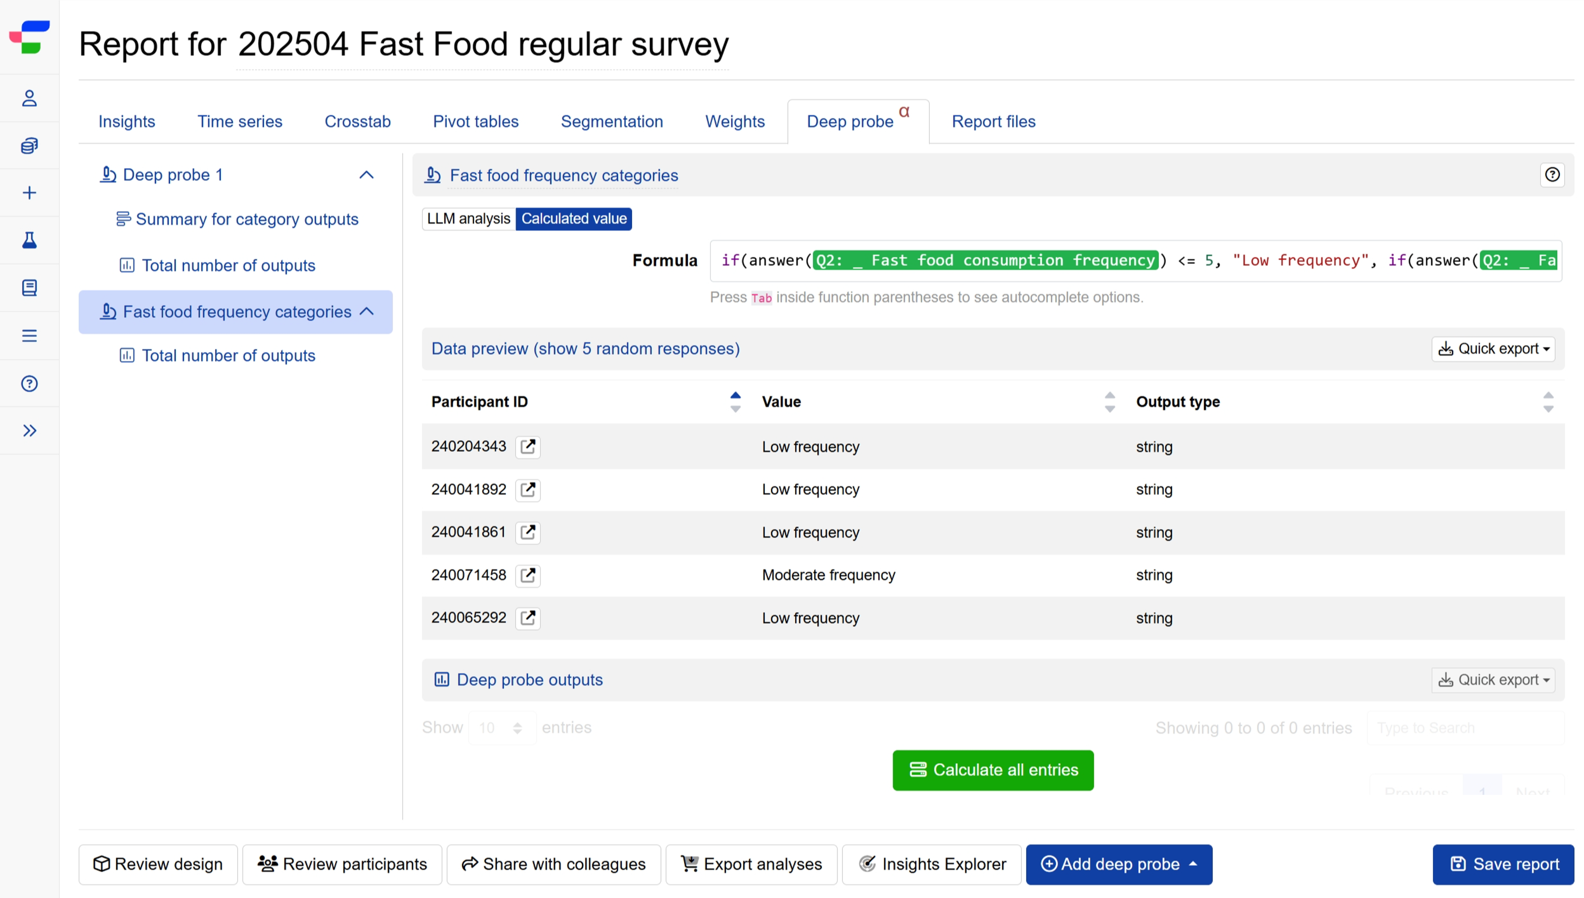Switch to the Insights tab

coord(126,121)
